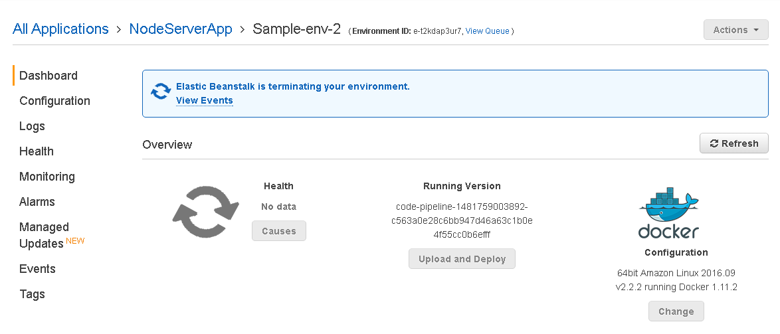Click the running version label text

tap(462, 220)
